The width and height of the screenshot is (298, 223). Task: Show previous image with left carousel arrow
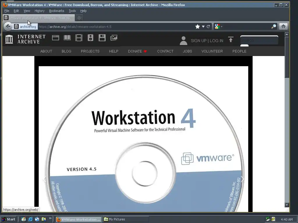(x=45, y=179)
